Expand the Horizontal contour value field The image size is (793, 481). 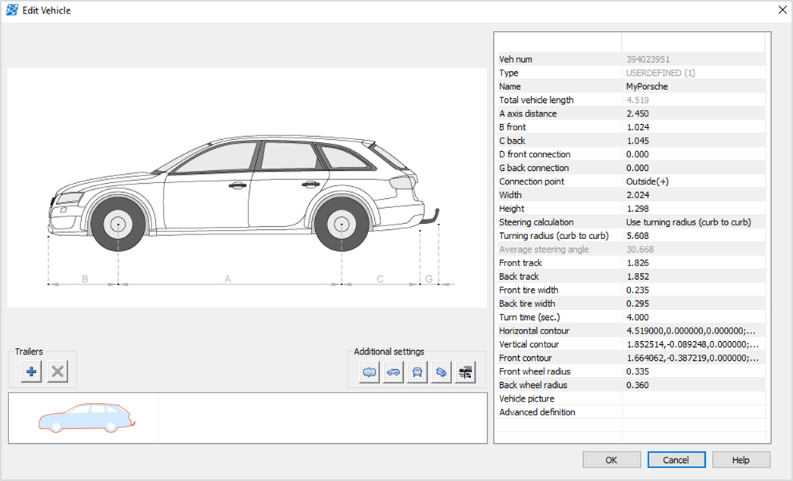tap(692, 330)
